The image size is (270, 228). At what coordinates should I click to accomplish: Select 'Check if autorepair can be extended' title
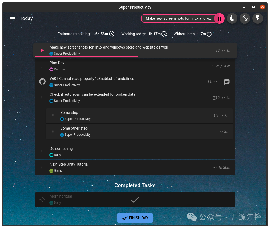point(92,94)
